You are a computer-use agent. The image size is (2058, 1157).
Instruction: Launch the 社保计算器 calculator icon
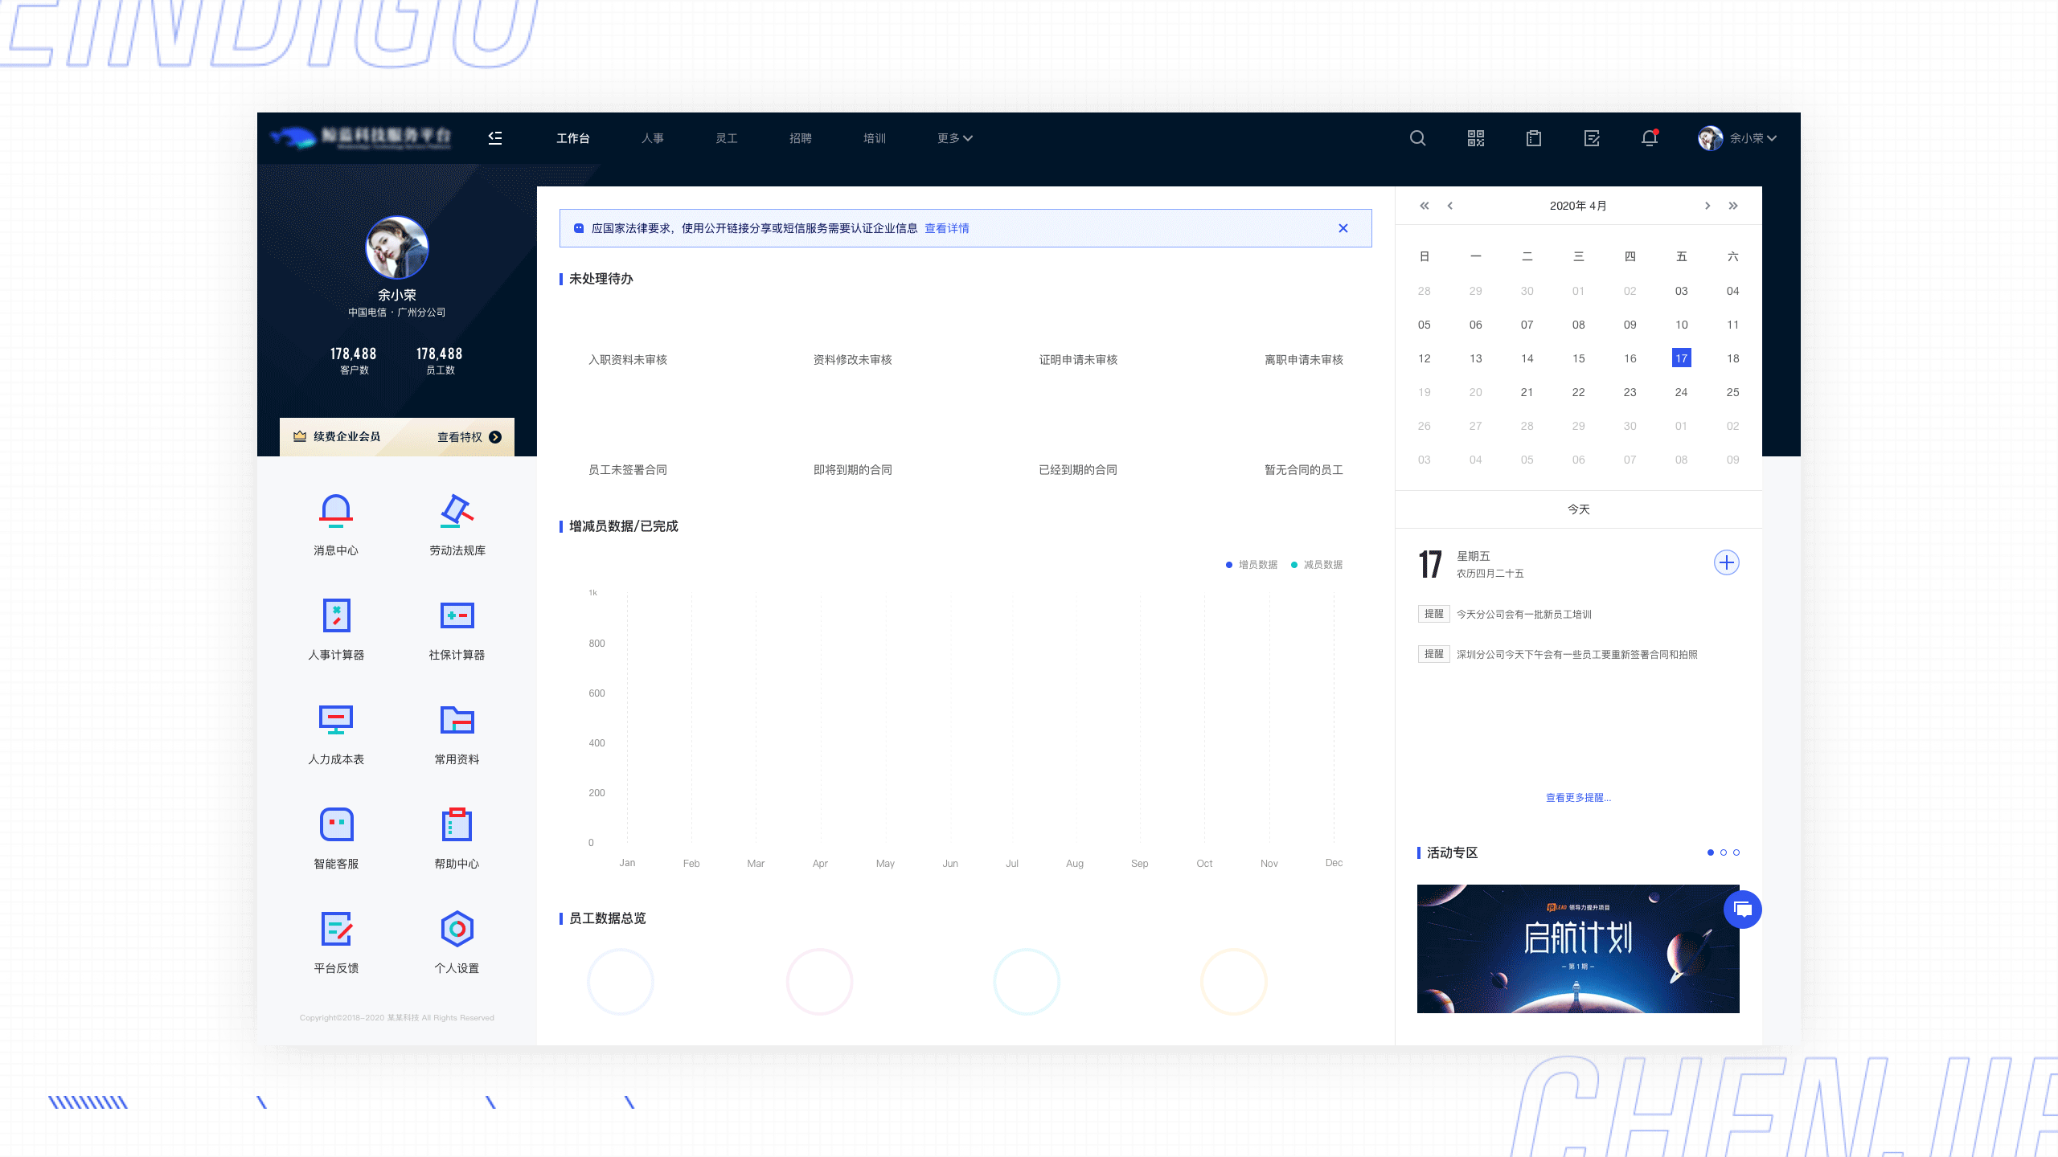(x=457, y=615)
